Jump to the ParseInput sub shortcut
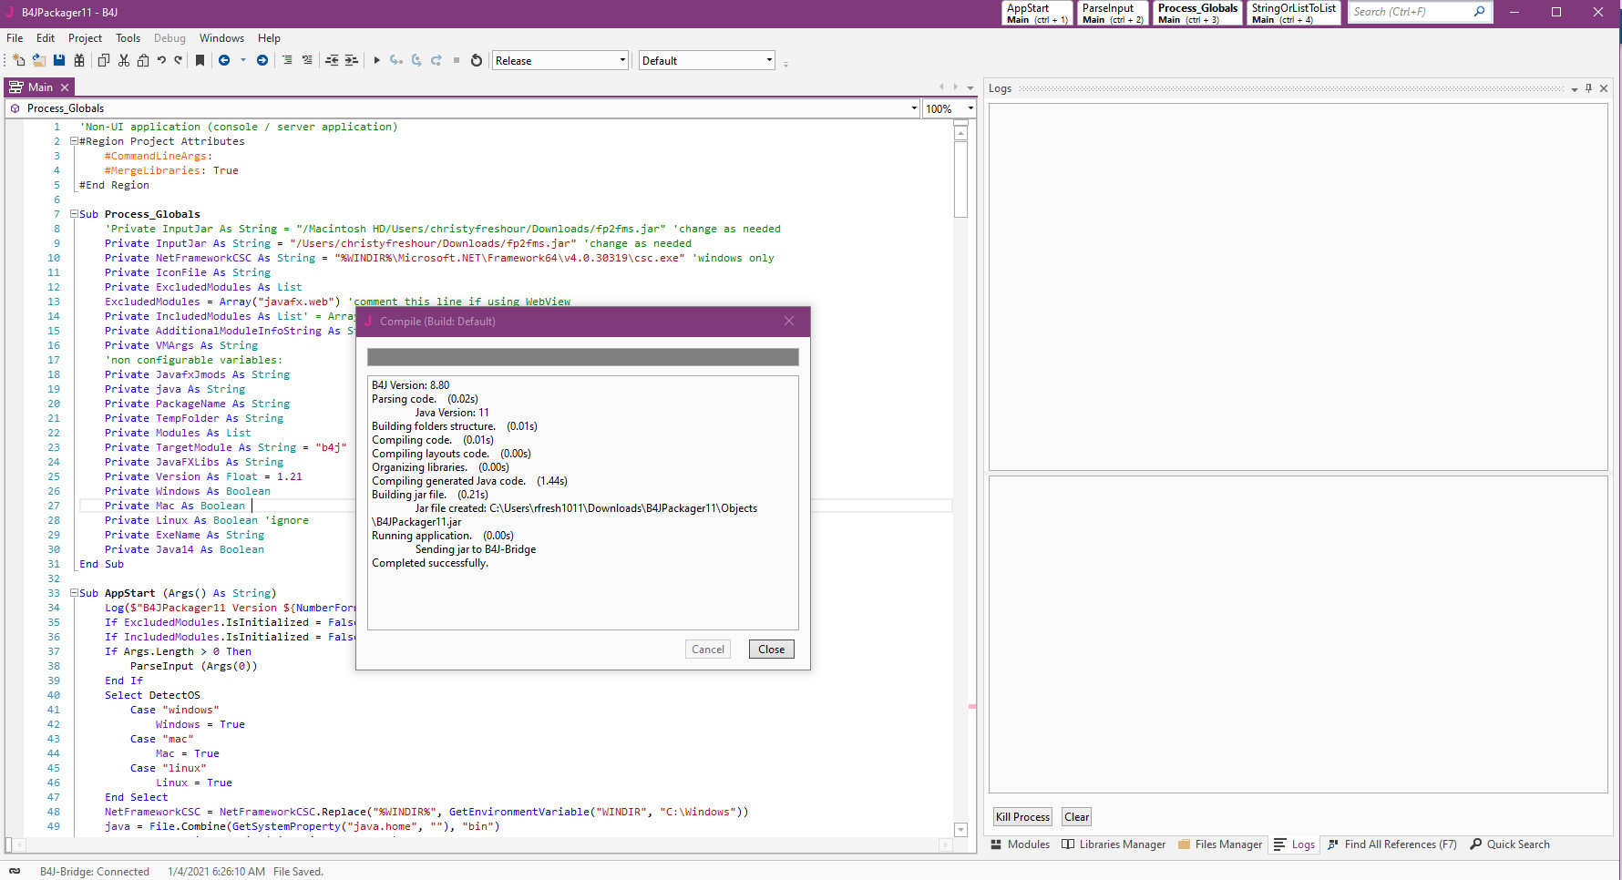 (x=1113, y=13)
